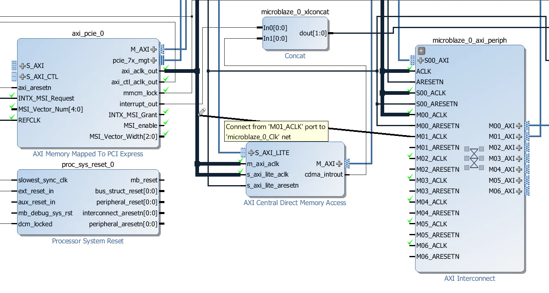Click the plus expander on microblaze_0_axi_periph header

[x=421, y=51]
